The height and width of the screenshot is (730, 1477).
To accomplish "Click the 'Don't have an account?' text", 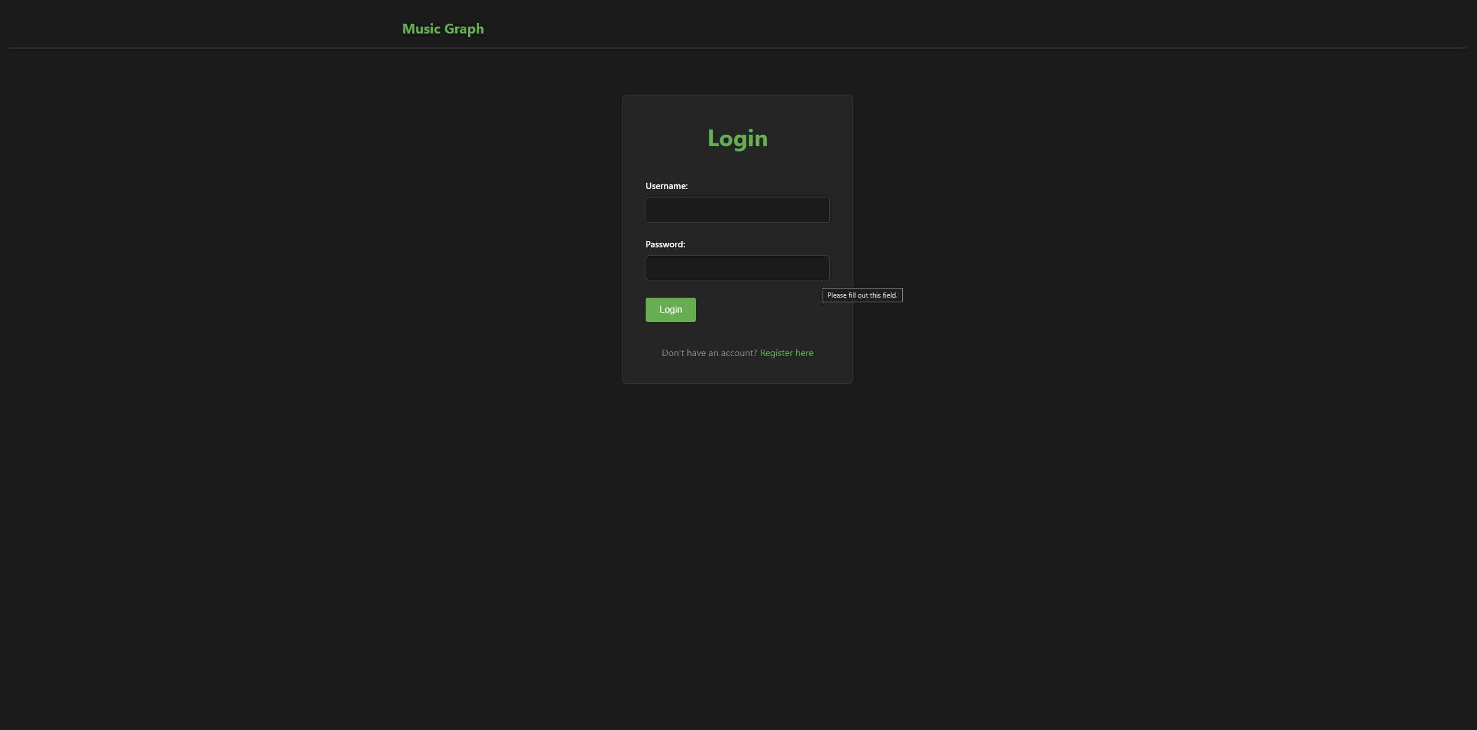I will (x=709, y=353).
